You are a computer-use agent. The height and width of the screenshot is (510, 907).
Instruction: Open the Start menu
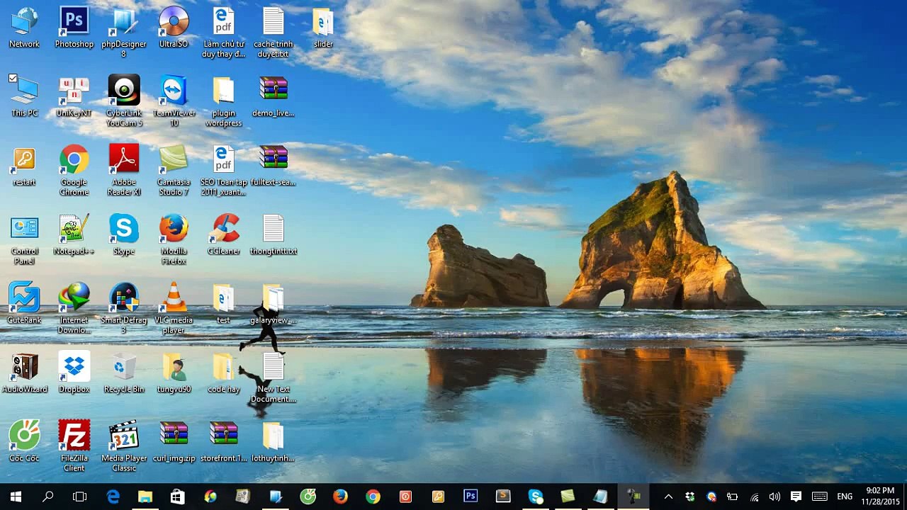pyautogui.click(x=16, y=497)
